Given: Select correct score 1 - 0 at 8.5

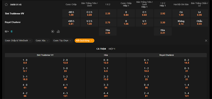Looking at the screenshot, I should pyautogui.click(x=25, y=62).
